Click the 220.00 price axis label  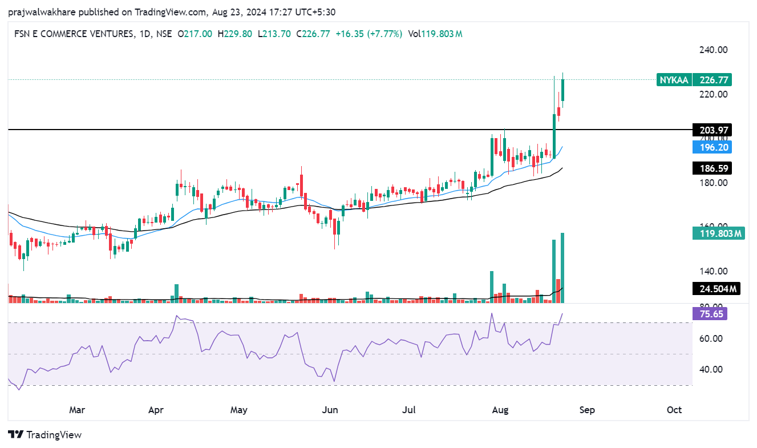tap(713, 94)
